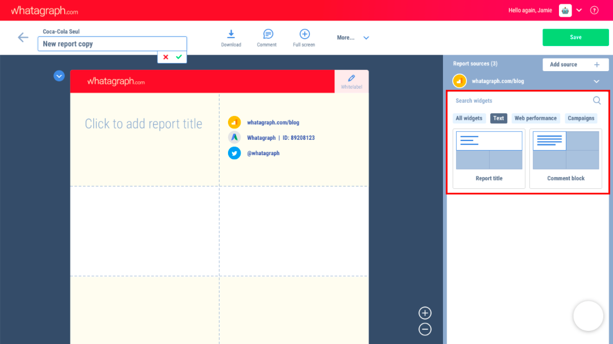Click the Whatagraph logo in report banner
This screenshot has height=344, width=613.
click(116, 81)
